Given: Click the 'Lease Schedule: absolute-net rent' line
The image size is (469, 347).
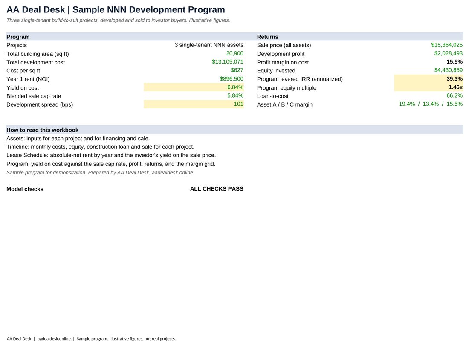Looking at the screenshot, I should 111,155.
